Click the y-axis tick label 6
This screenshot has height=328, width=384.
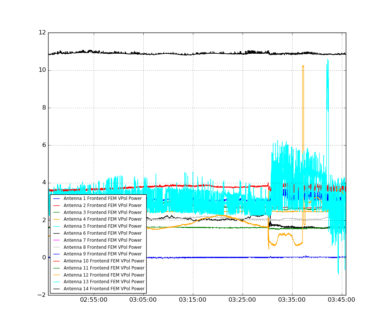pos(44,145)
